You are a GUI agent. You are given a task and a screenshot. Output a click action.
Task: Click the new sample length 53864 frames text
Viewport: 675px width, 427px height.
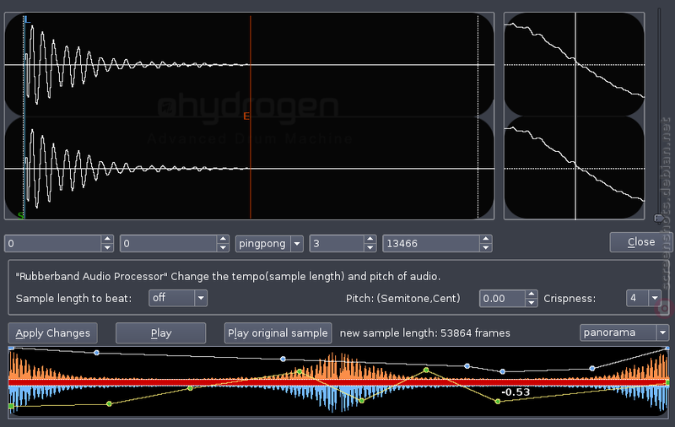[x=425, y=333]
